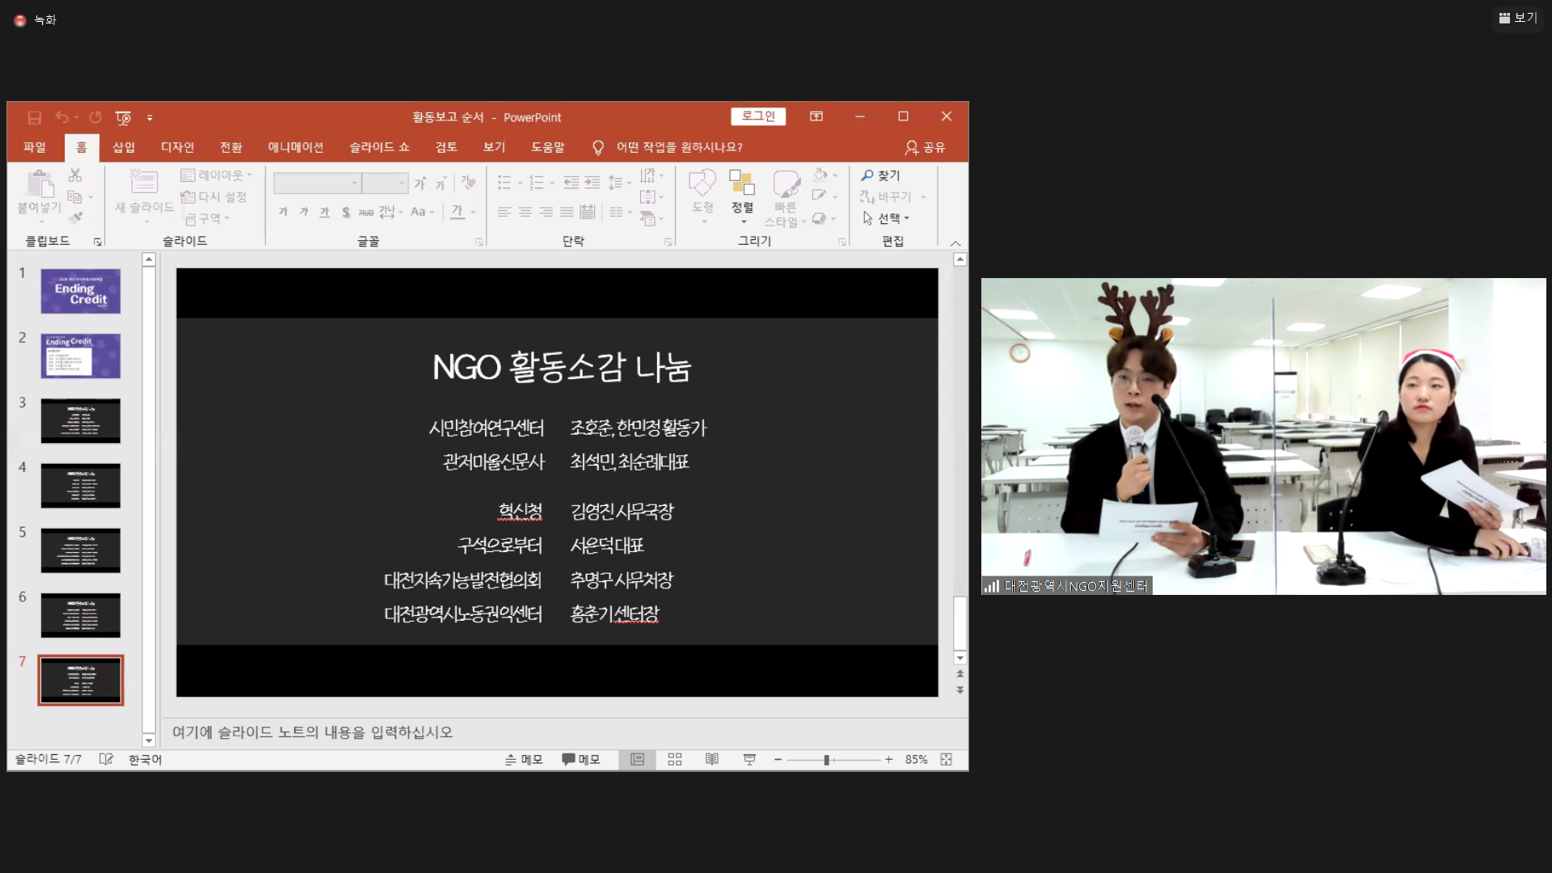Image resolution: width=1552 pixels, height=873 pixels.
Task: Click the Font Color icon
Action: click(458, 212)
